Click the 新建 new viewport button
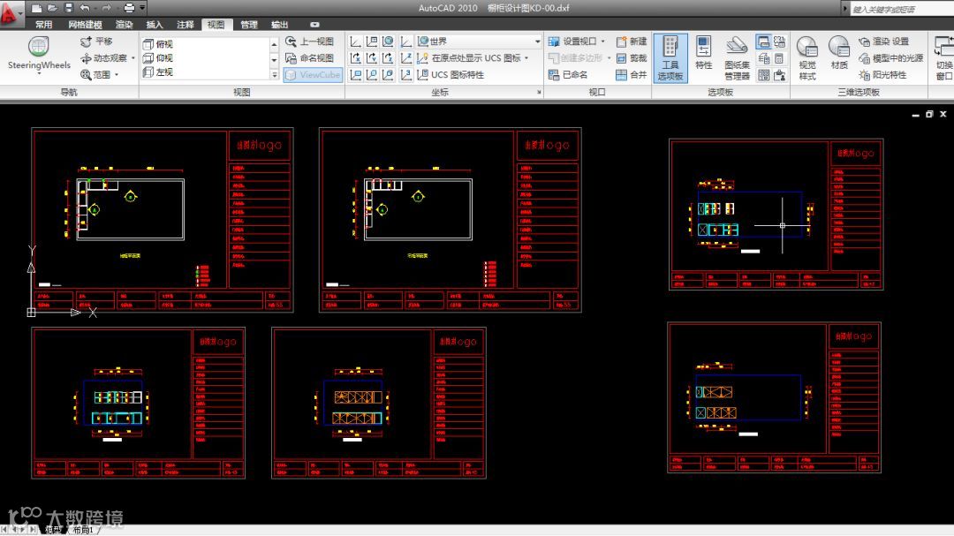954x536 pixels. (x=632, y=42)
